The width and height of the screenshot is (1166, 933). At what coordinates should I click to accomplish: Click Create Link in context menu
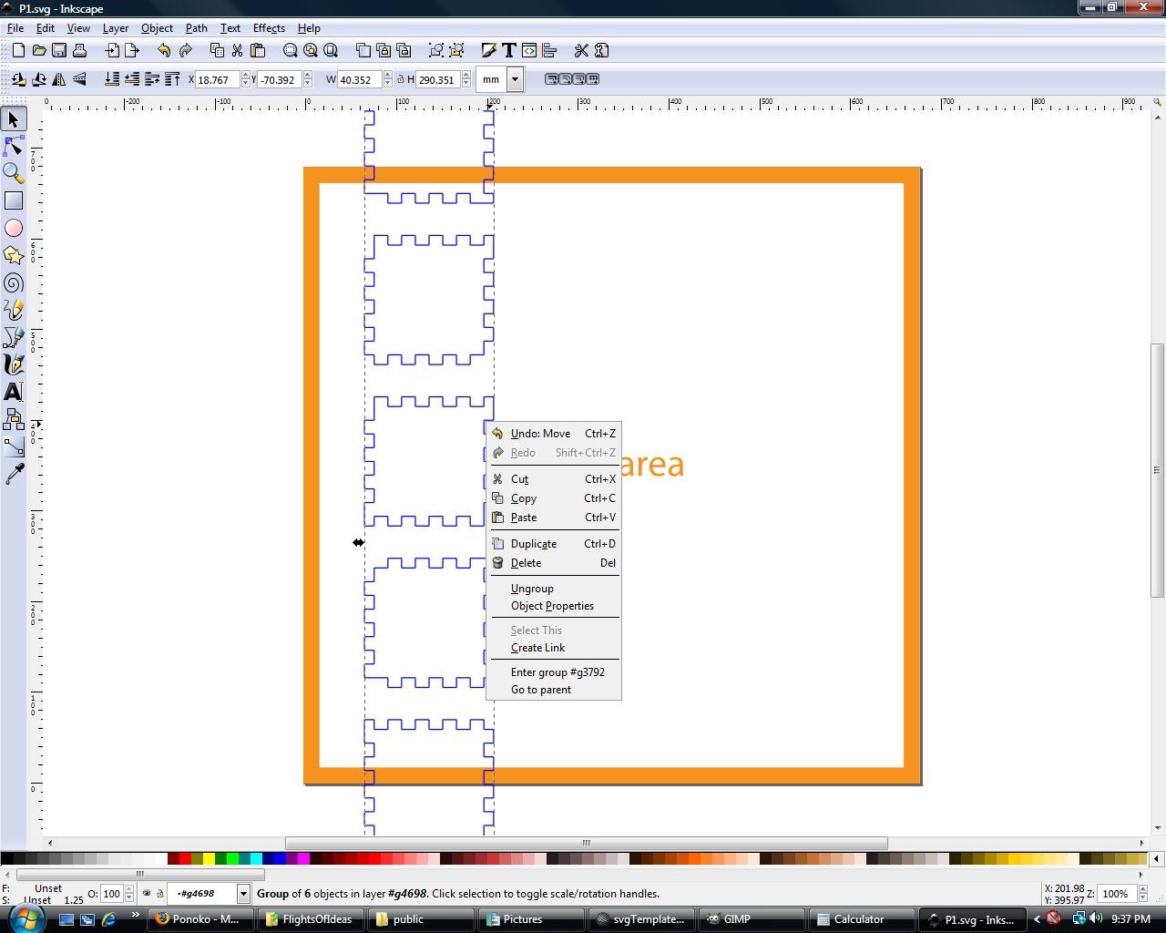[x=555, y=648]
